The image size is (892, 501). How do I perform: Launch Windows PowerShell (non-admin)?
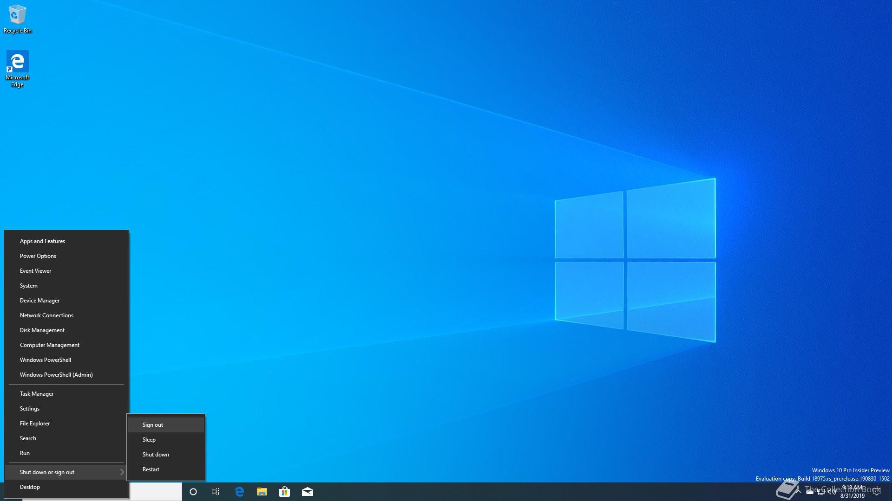point(66,360)
